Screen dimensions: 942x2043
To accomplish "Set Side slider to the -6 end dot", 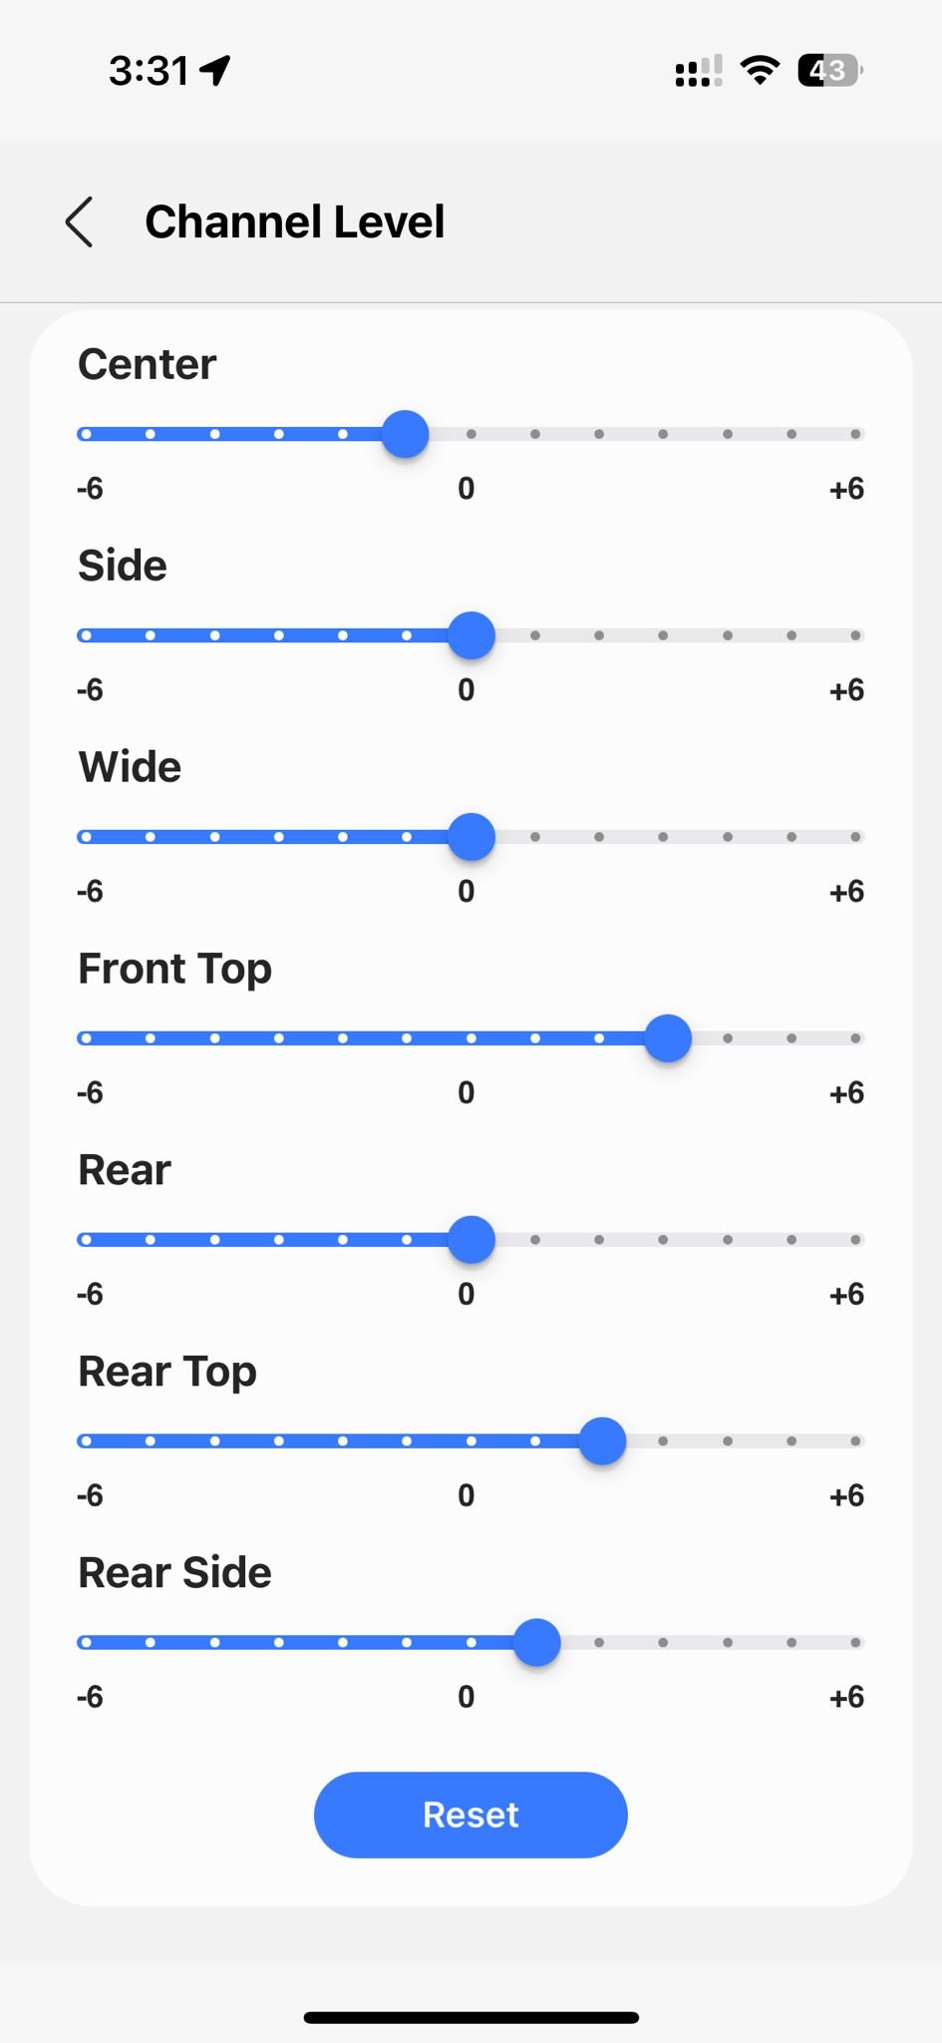I will [86, 635].
